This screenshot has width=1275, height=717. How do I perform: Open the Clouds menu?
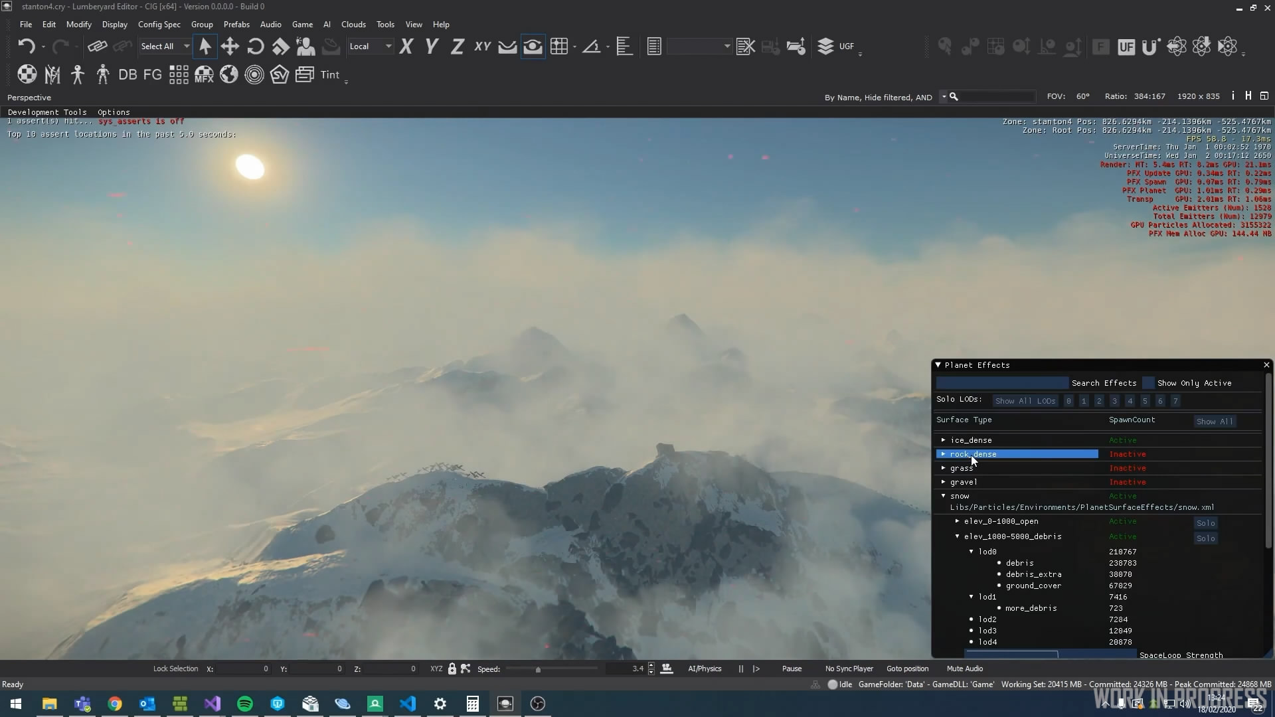[x=353, y=25]
